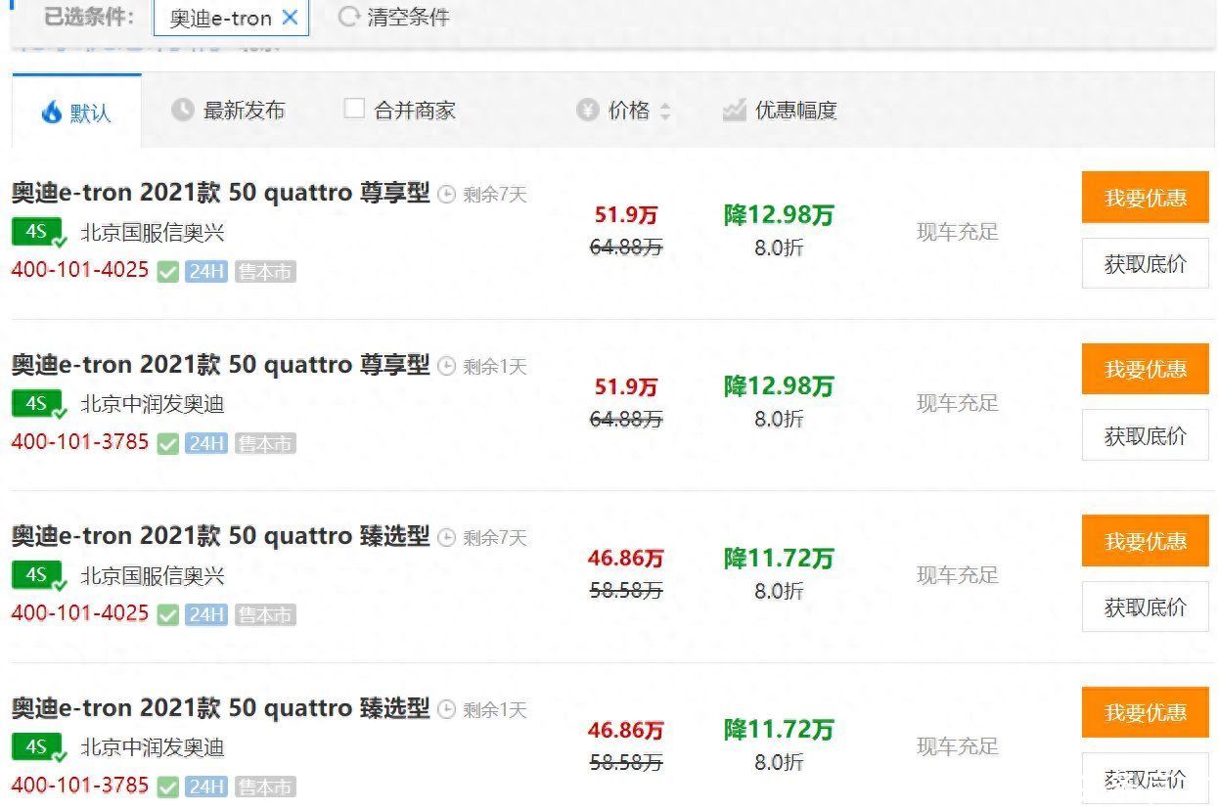Click the 4S badge in first listing
Screen dimensions: 1218x810
39,233
